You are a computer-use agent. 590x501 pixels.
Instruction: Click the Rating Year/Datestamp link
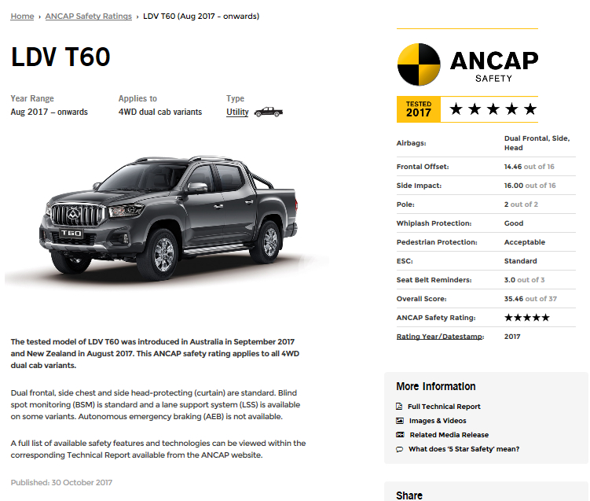pos(440,337)
